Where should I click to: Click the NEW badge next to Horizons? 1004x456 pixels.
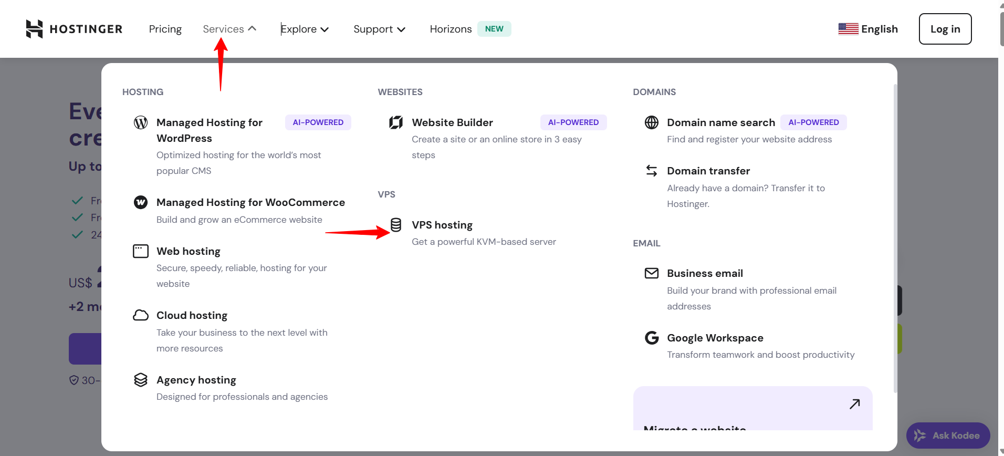494,29
